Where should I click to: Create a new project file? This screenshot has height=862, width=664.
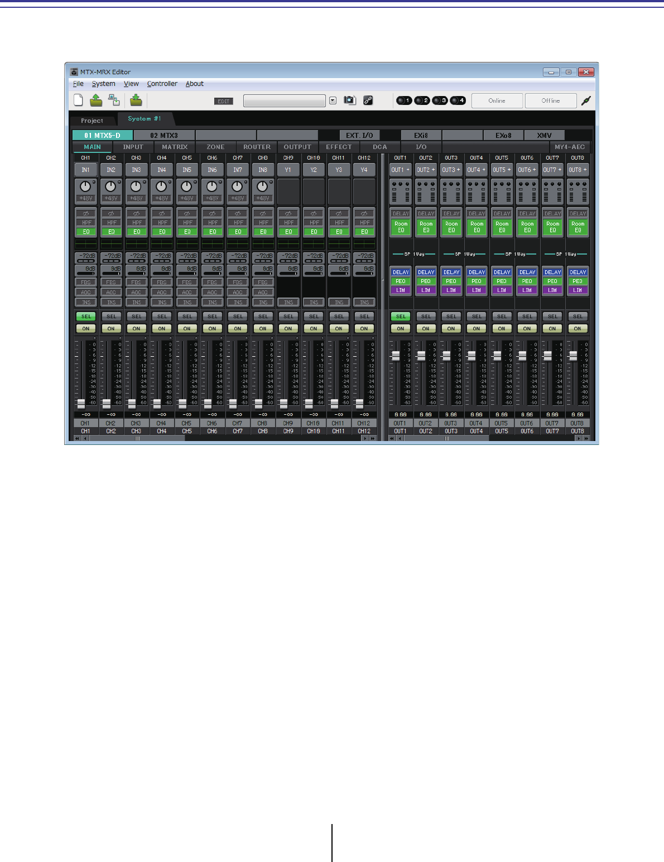(78, 100)
